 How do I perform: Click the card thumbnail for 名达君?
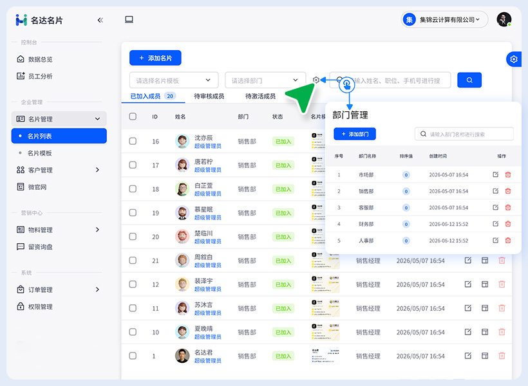325,356
